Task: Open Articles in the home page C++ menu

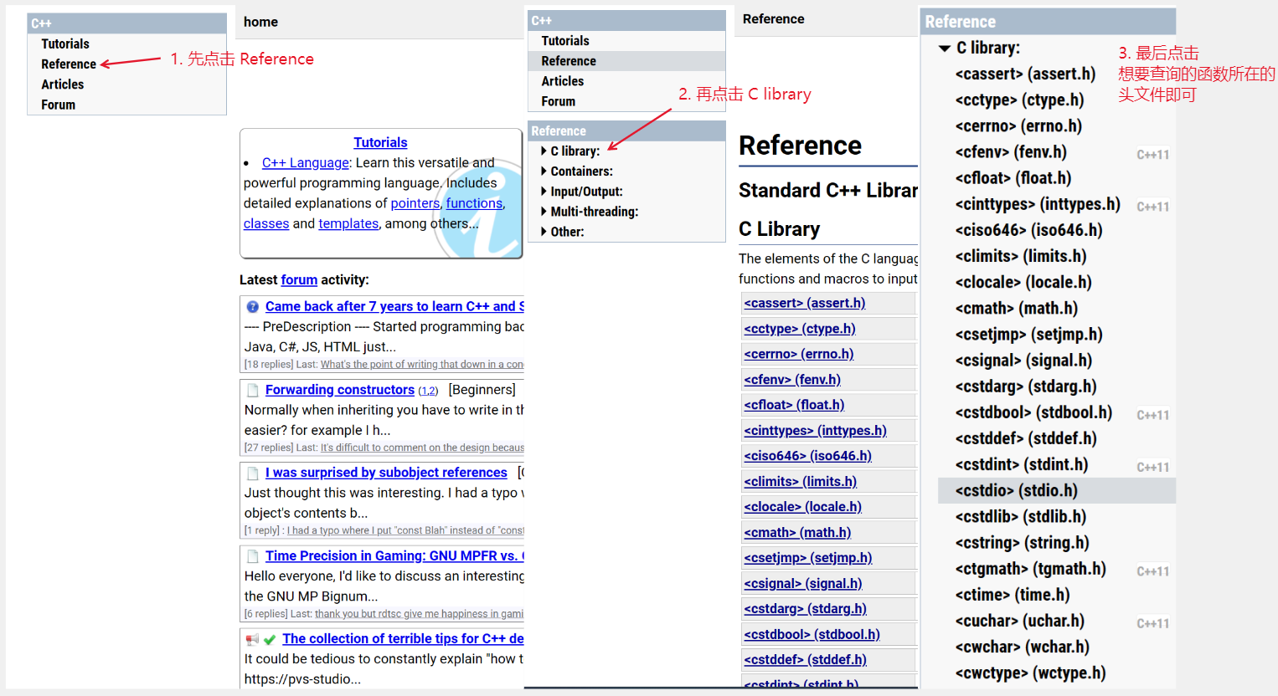Action: [x=63, y=84]
